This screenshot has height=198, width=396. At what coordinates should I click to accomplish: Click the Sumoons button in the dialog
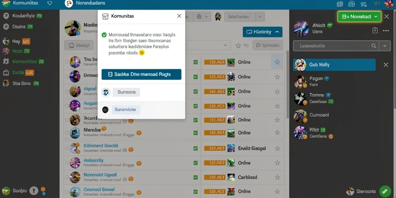tap(126, 92)
